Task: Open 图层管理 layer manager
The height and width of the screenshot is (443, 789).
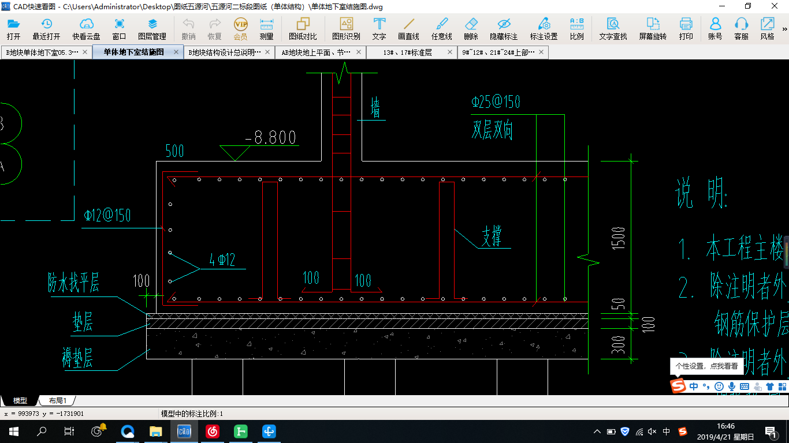Action: 152,29
